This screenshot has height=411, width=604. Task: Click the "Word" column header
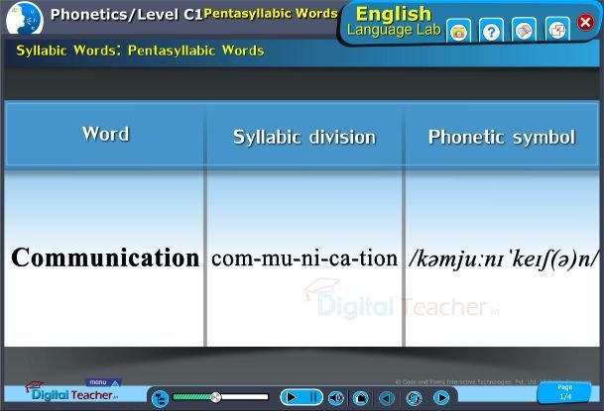[105, 134]
